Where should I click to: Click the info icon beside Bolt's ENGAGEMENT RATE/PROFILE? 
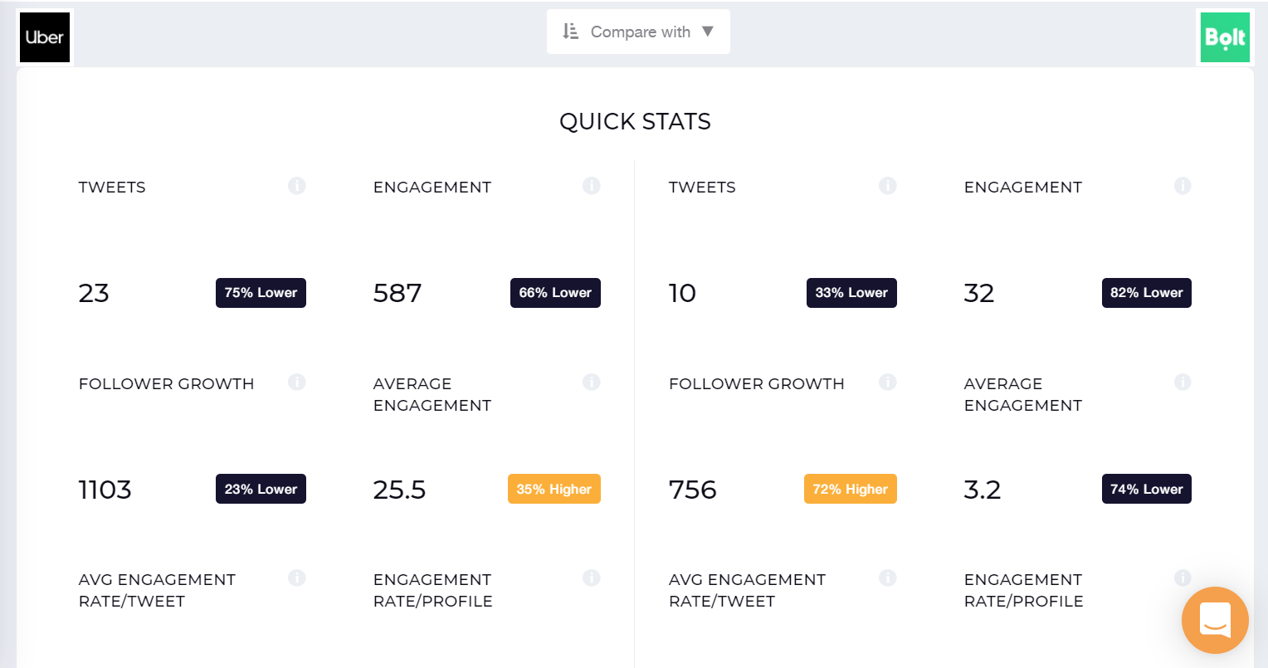coord(1183,578)
